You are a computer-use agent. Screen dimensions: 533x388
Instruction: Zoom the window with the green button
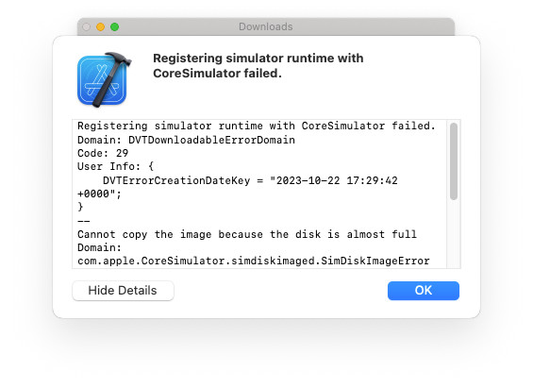[x=114, y=26]
